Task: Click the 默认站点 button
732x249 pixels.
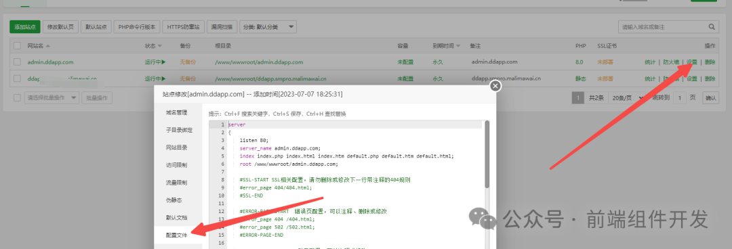Action: (x=96, y=27)
